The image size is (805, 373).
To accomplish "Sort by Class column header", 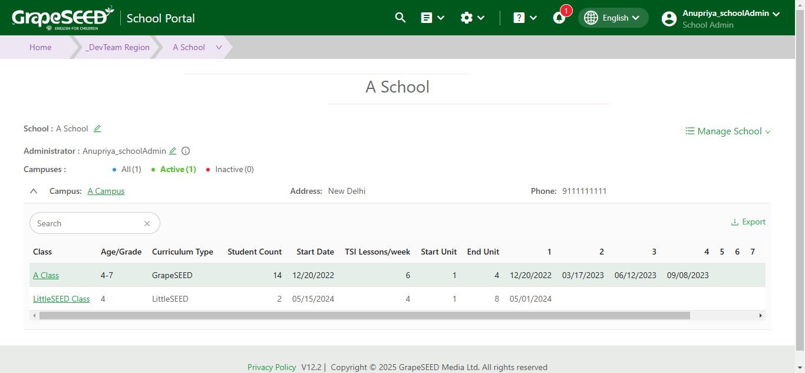I will click(42, 252).
